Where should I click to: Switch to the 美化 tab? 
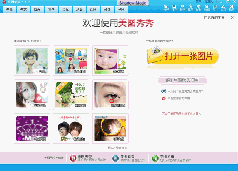[9, 9]
